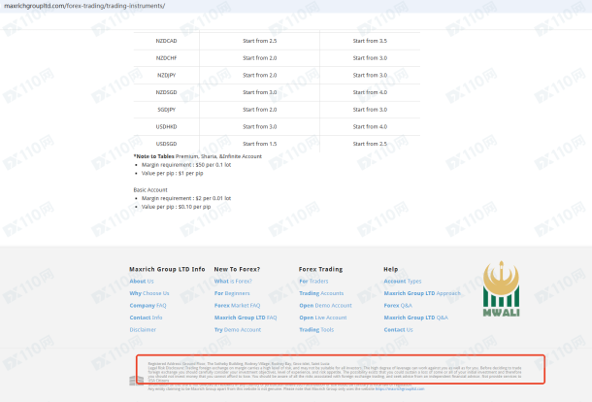Open the Contact Us link under Help

click(398, 329)
